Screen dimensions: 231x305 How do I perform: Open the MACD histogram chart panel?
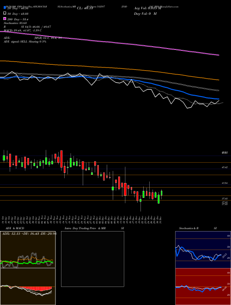(28, 287)
